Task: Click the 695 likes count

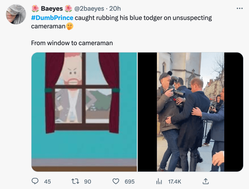Action: pos(129,182)
